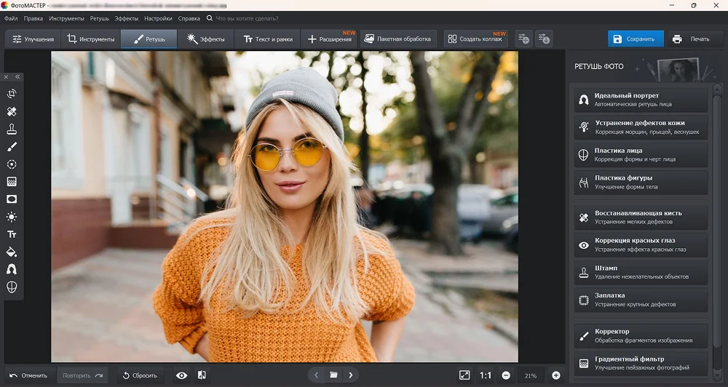Open Восстанавливающая кисть tool
Viewport: 728px width, 387px height.
(x=641, y=218)
